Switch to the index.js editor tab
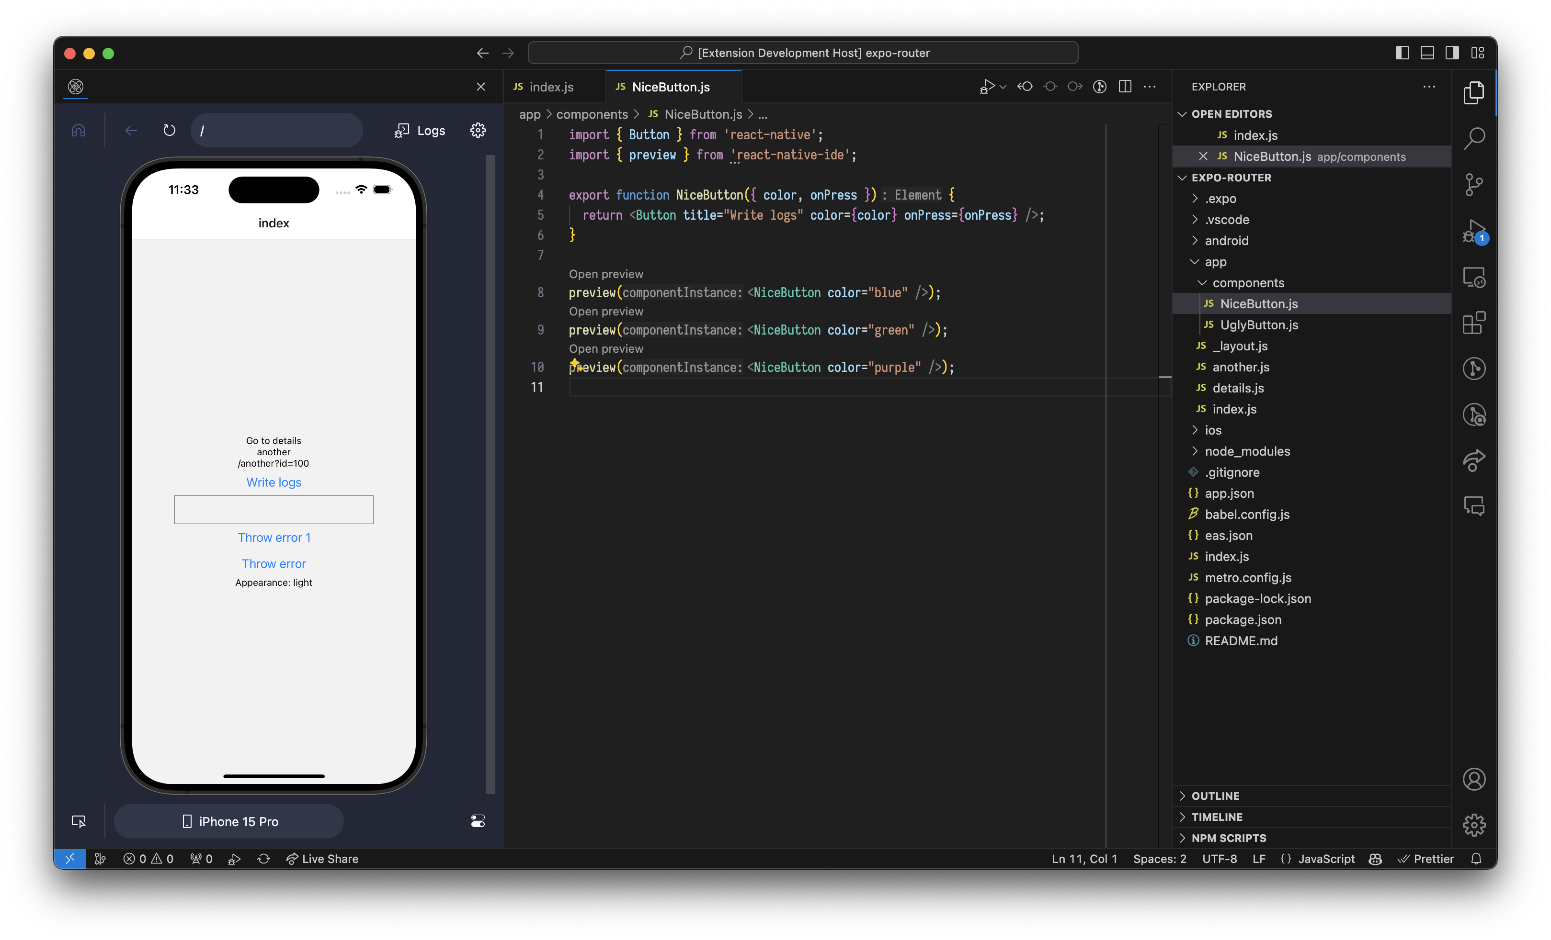This screenshot has width=1551, height=940. (550, 86)
